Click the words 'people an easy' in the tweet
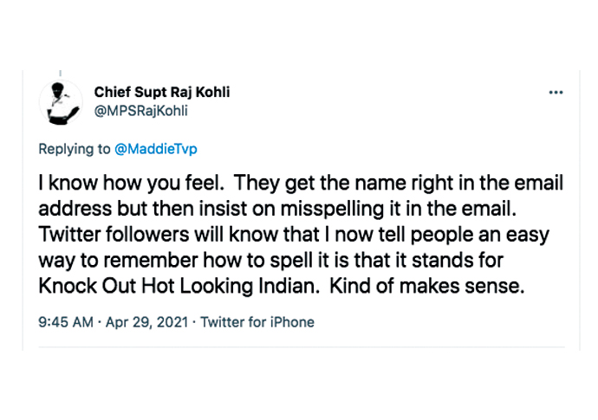 click(480, 235)
